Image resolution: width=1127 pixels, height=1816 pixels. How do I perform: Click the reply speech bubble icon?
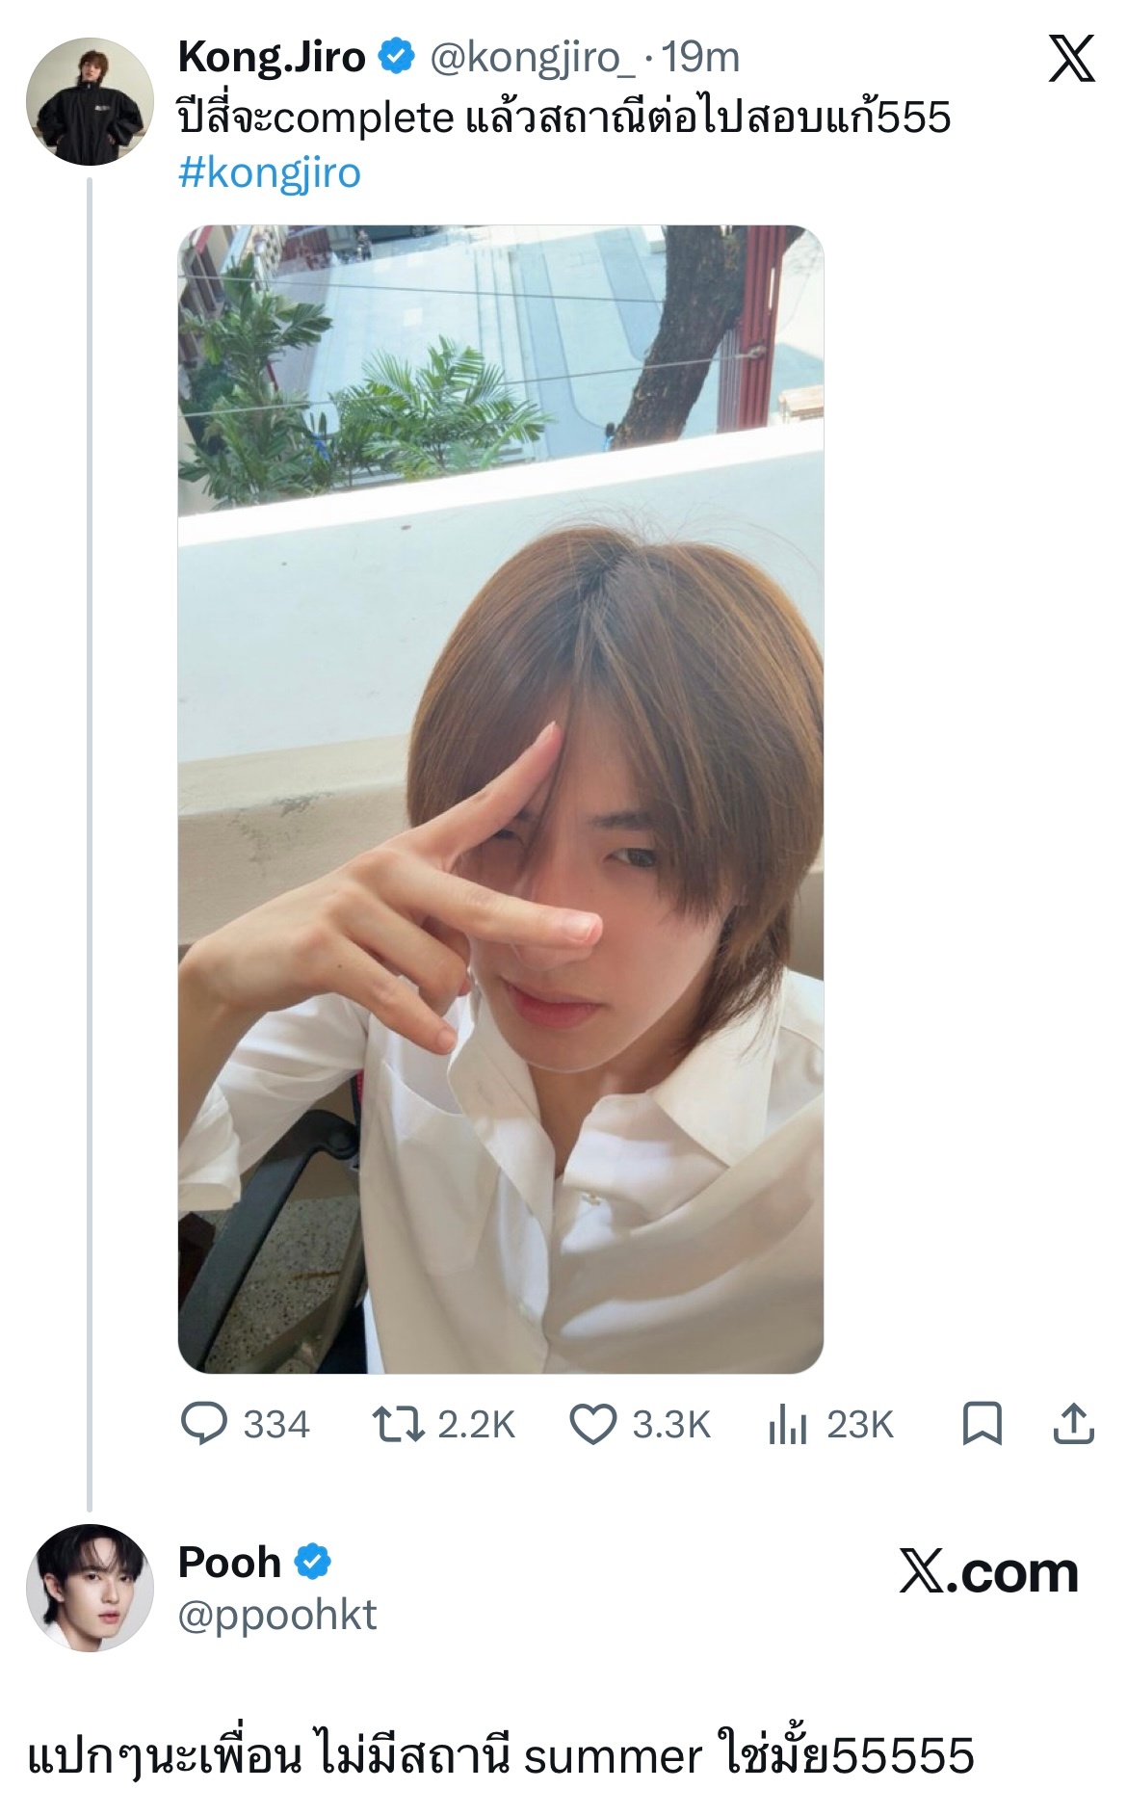[204, 1424]
